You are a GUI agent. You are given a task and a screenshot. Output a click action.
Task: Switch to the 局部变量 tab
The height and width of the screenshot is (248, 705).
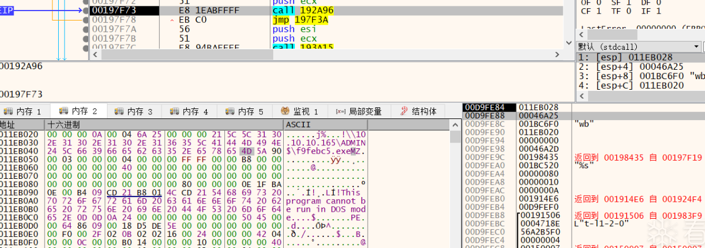pyautogui.click(x=359, y=111)
